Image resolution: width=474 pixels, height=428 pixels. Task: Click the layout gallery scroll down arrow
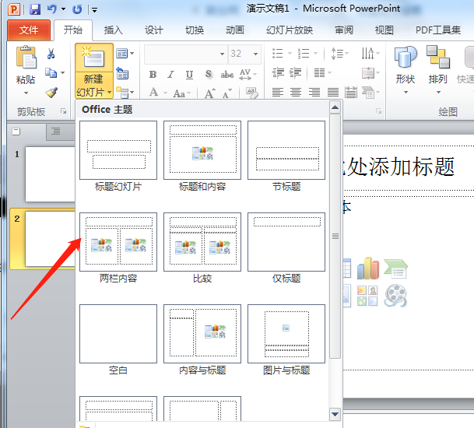coord(335,414)
